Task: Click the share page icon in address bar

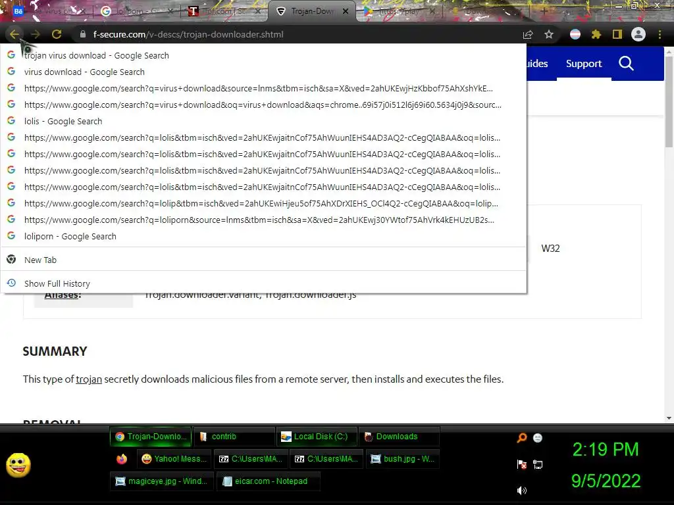Action: (x=528, y=34)
